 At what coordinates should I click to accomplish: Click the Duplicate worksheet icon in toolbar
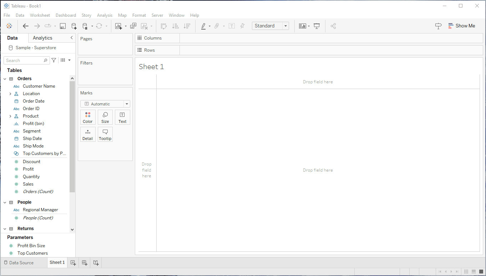coord(133,26)
